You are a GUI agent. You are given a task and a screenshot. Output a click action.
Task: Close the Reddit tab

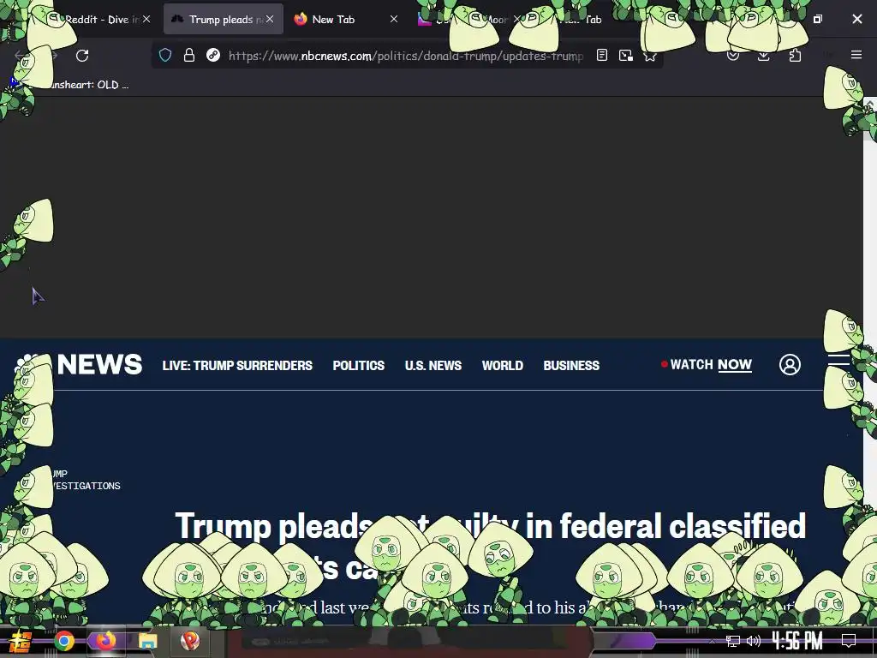coord(146,19)
